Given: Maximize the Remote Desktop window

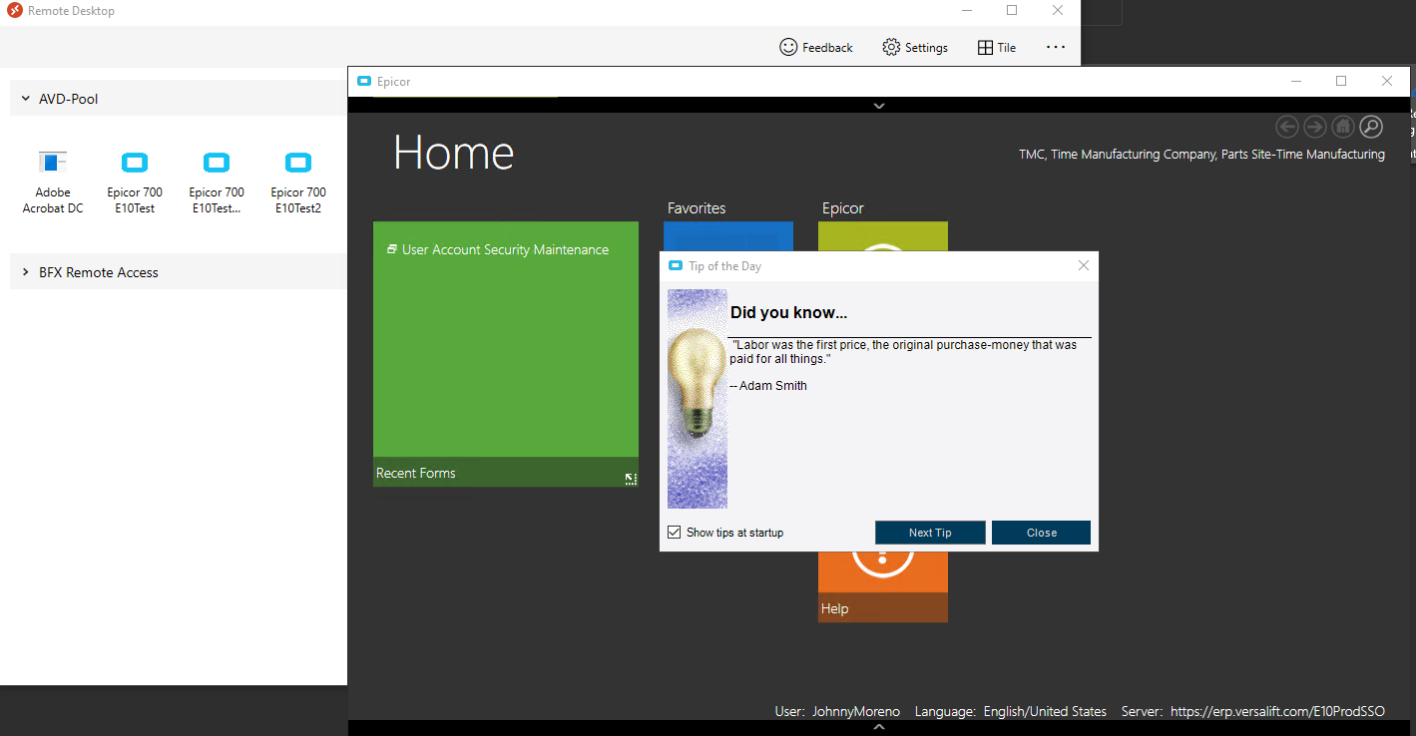Looking at the screenshot, I should click(x=1012, y=11).
